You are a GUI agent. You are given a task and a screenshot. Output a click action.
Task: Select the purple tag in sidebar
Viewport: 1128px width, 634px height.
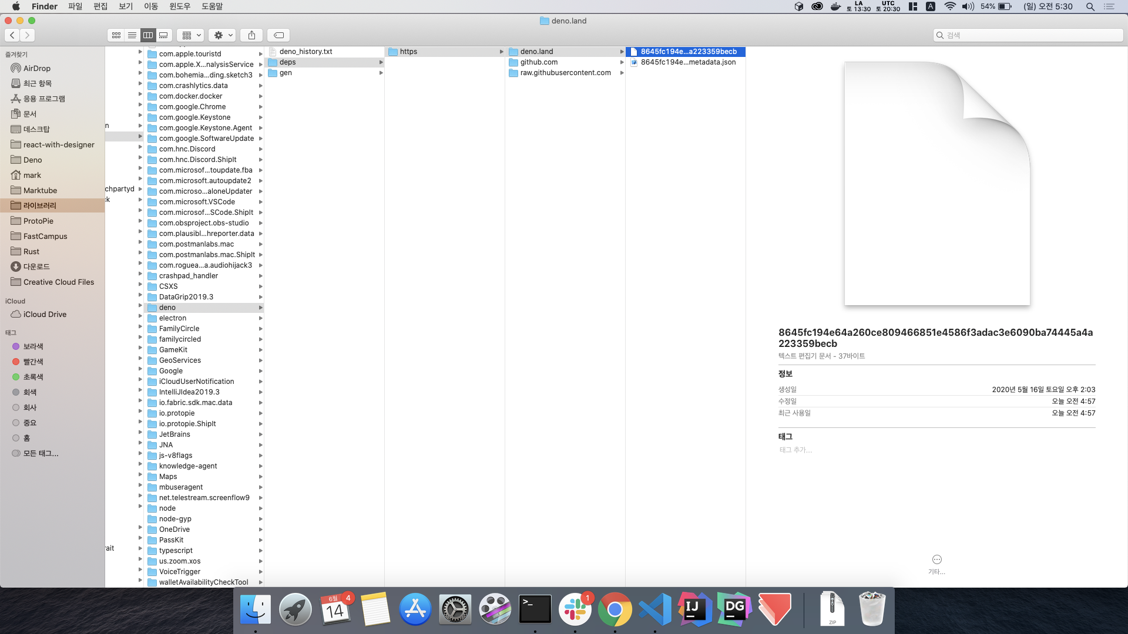[x=33, y=346]
